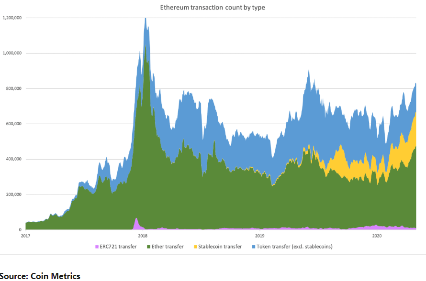This screenshot has height=281, width=426.
Task: Select the 'ERC721 transfer' legend label
Action: click(x=118, y=247)
